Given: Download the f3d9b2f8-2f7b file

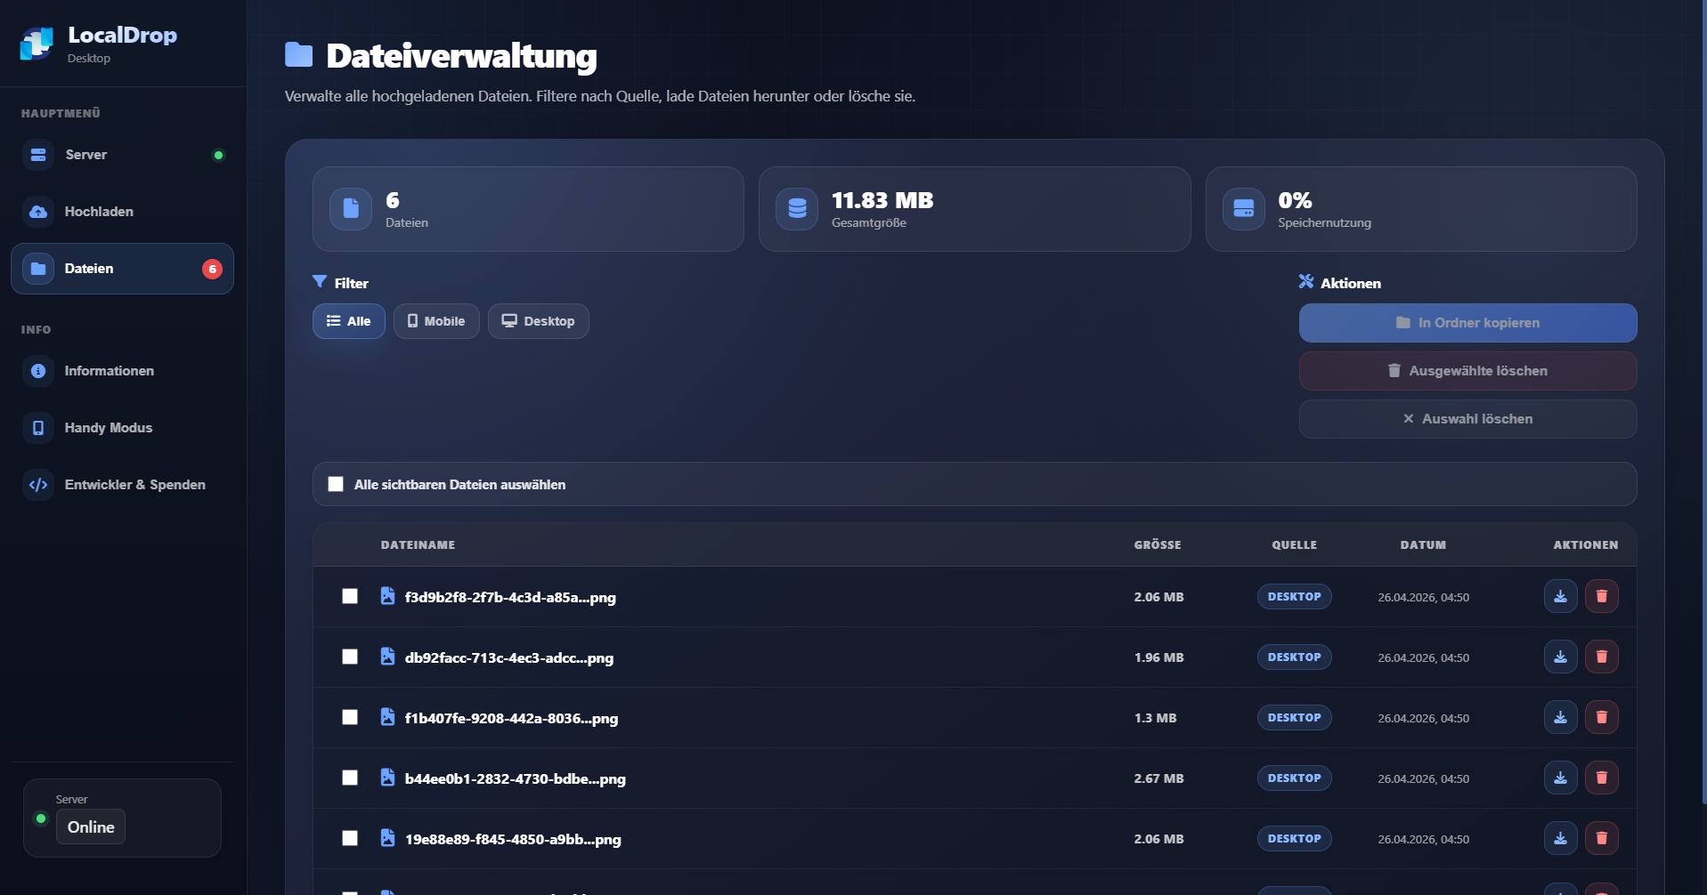Looking at the screenshot, I should tap(1561, 596).
